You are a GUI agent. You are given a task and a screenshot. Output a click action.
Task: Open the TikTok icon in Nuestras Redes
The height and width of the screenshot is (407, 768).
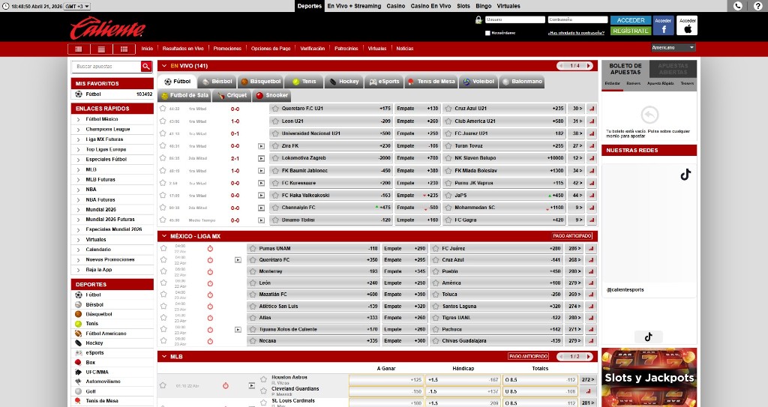[x=684, y=175]
